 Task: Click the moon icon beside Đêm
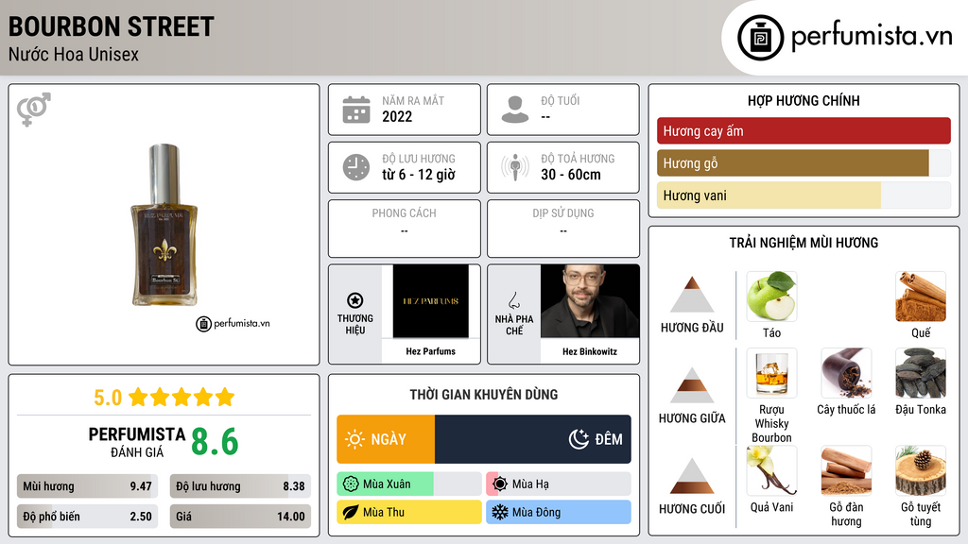click(579, 439)
